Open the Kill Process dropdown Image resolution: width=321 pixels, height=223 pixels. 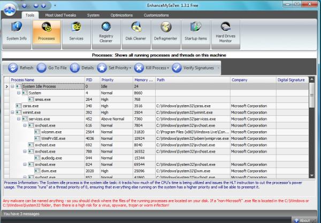[152, 68]
